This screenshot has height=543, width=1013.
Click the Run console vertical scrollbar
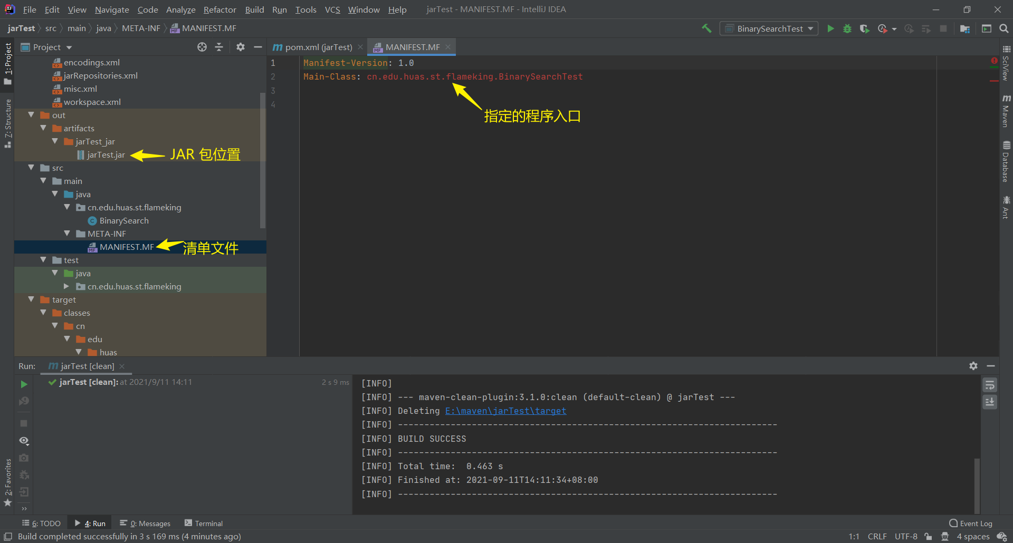(x=977, y=485)
